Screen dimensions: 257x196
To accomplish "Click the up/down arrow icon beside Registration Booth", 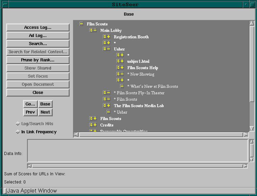I will [105, 37].
